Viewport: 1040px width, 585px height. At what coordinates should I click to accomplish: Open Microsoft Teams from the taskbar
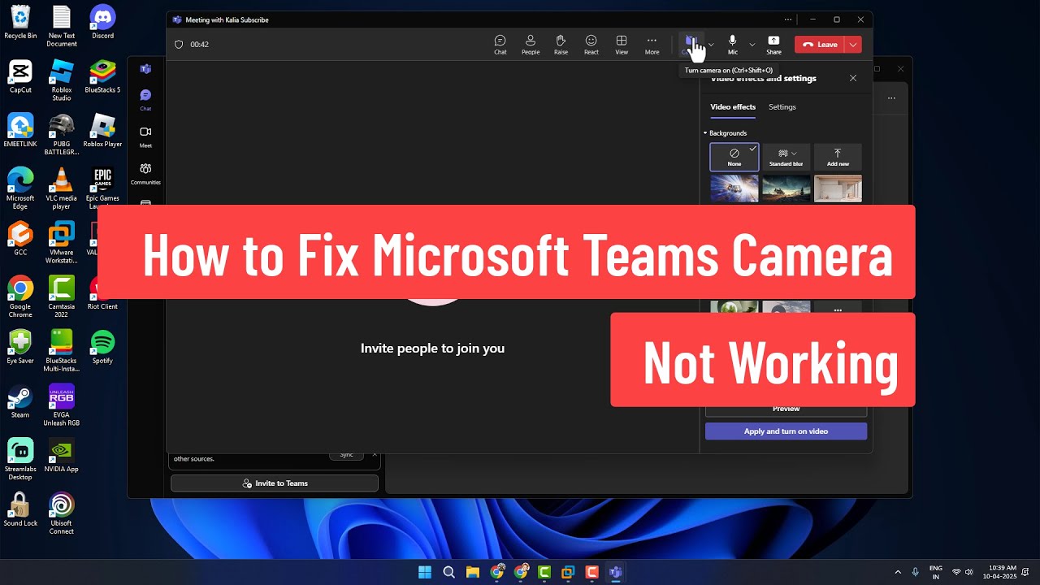[616, 572]
